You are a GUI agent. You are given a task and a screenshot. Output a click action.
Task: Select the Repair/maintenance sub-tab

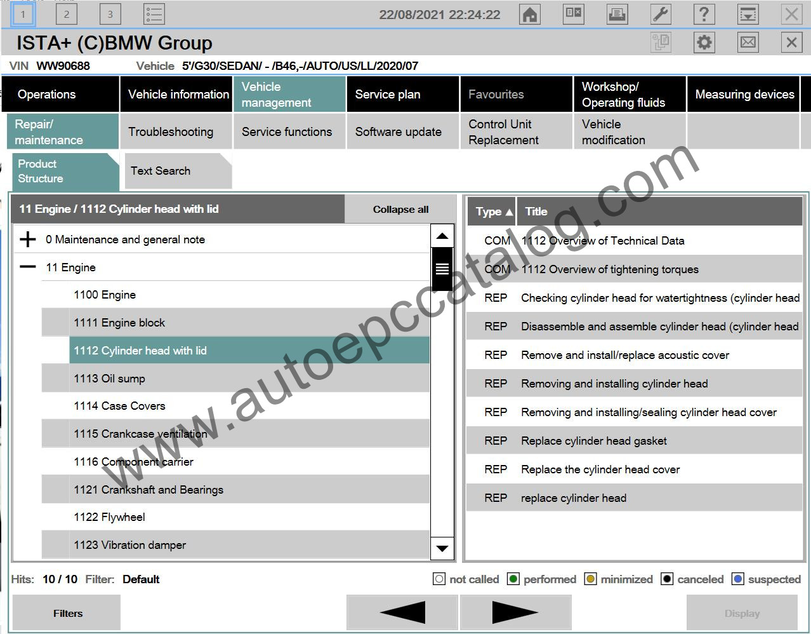63,132
